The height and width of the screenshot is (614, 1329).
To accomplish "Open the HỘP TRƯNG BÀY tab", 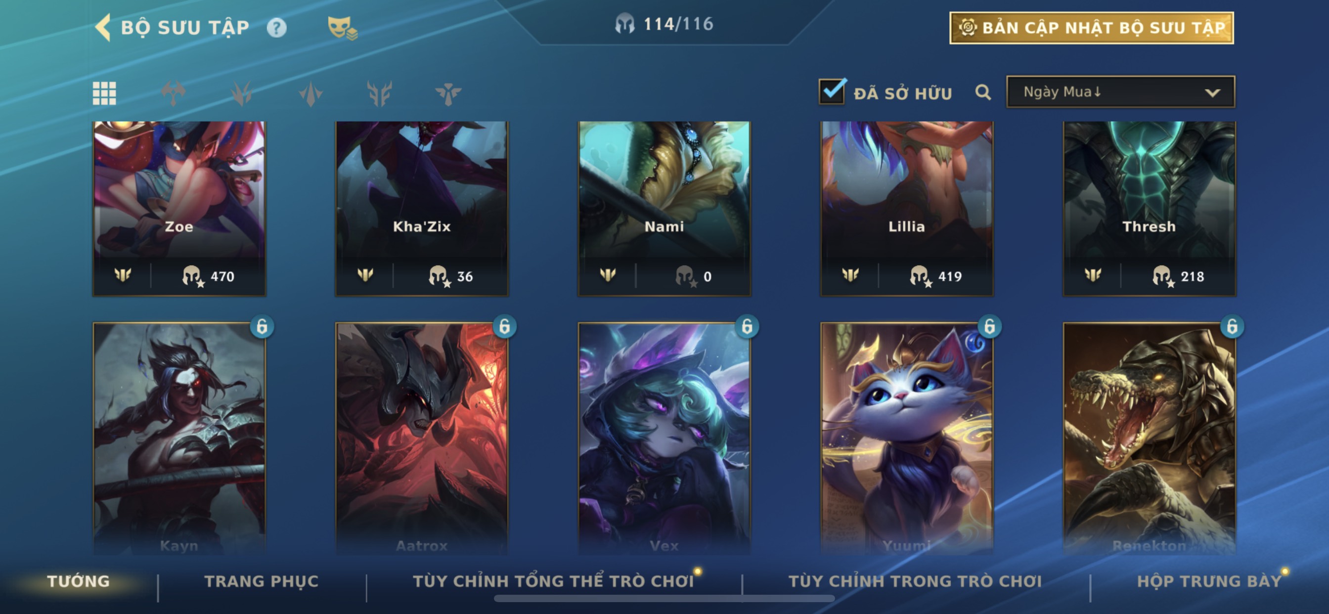I will [x=1209, y=581].
